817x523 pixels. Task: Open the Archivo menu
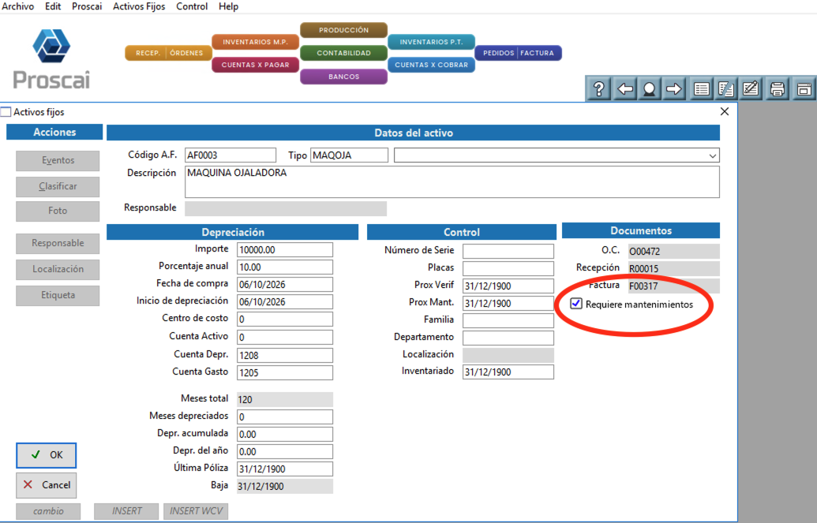[17, 6]
